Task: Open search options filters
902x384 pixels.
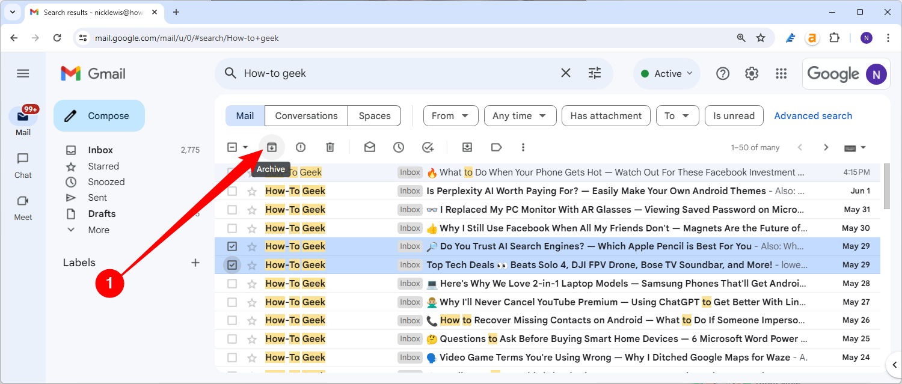Action: (595, 73)
